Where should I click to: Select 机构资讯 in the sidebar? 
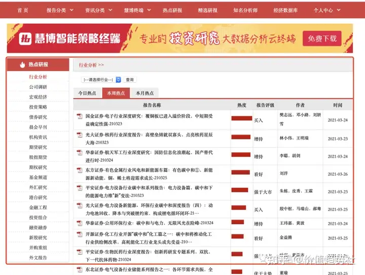(x=38, y=137)
